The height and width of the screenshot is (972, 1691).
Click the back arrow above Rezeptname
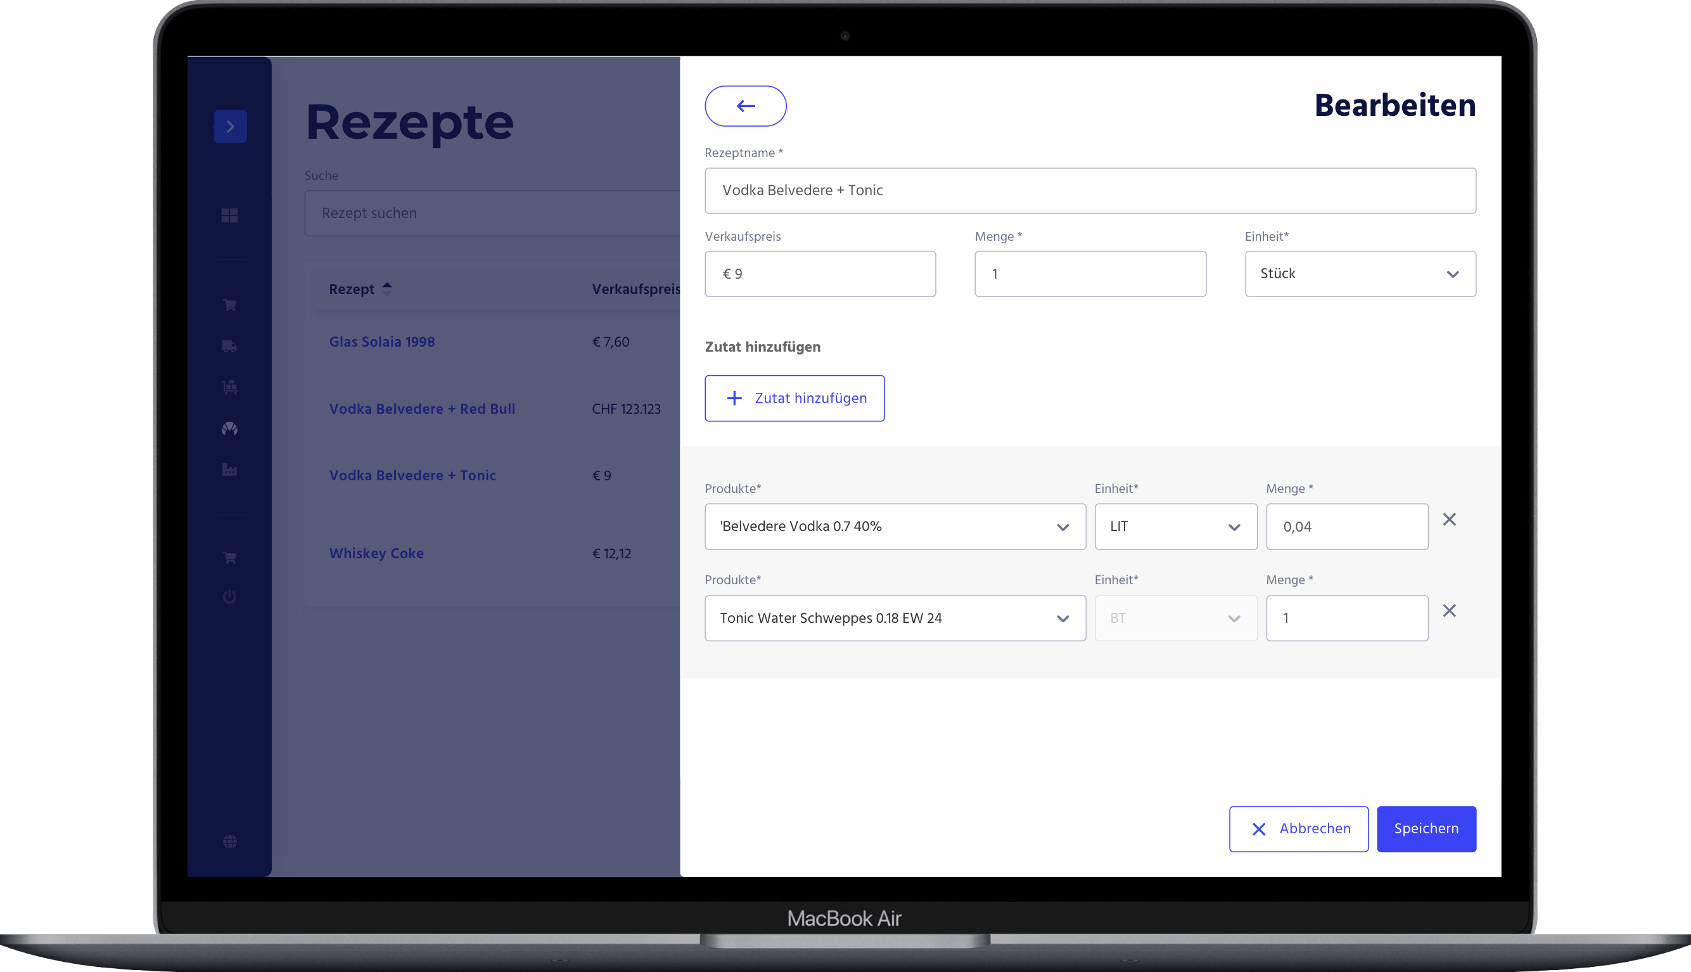(x=746, y=105)
